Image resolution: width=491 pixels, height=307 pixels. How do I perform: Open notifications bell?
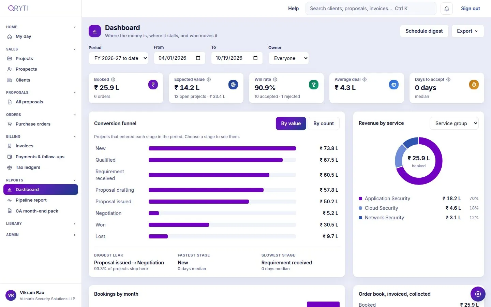(x=446, y=9)
